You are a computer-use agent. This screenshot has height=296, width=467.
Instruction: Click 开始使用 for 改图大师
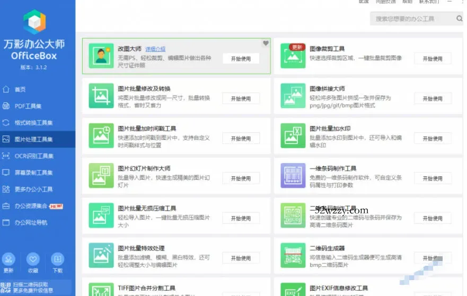tap(241, 59)
